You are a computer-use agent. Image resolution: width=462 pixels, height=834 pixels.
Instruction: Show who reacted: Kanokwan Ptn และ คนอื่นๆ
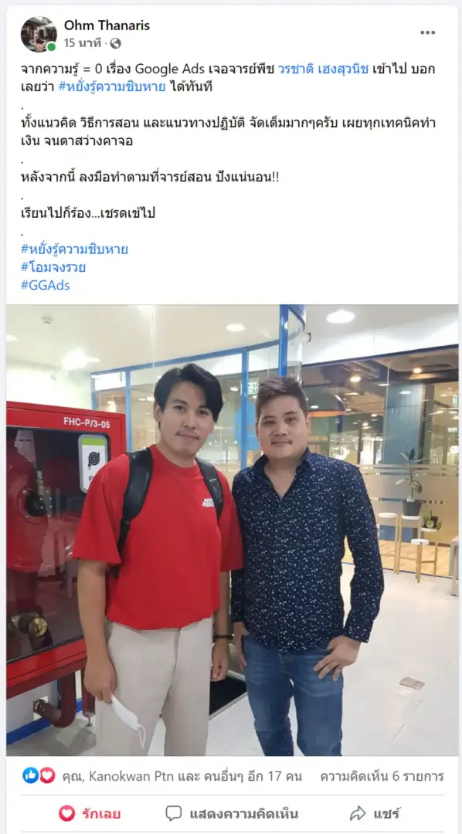pos(182,776)
